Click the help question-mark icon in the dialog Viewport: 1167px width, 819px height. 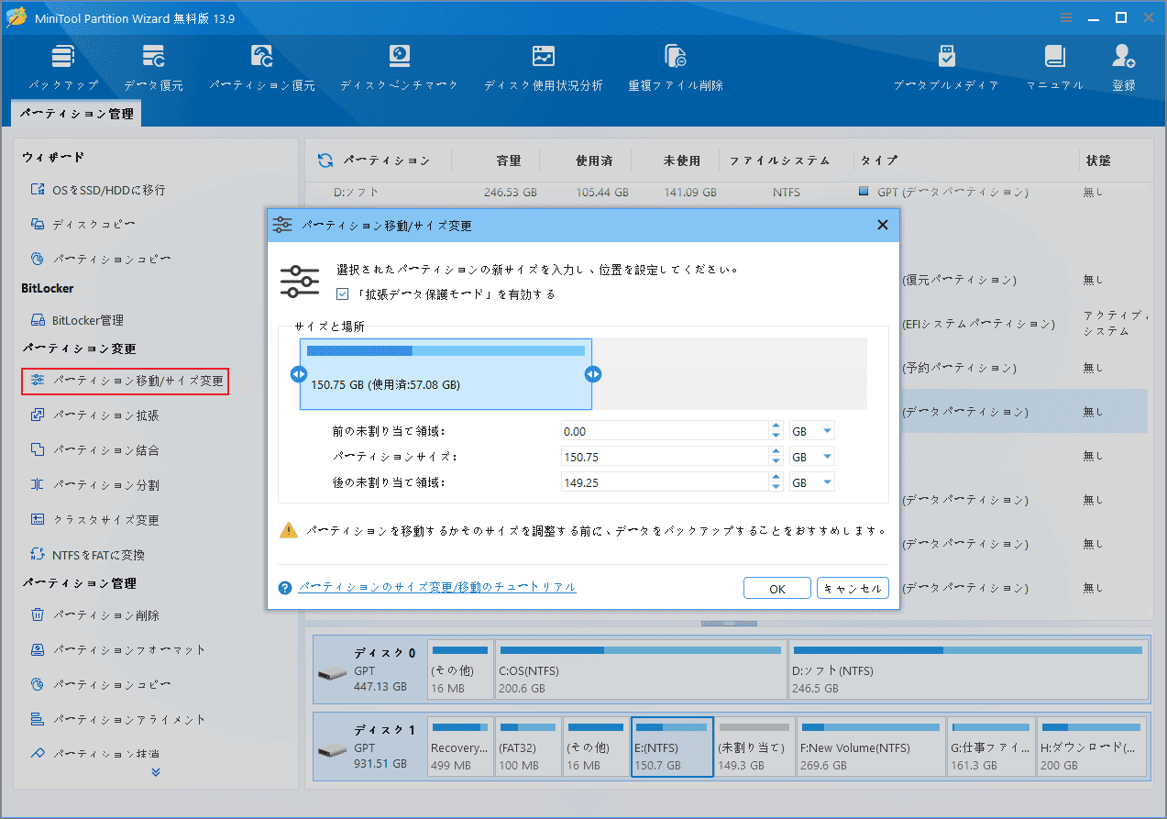285,588
